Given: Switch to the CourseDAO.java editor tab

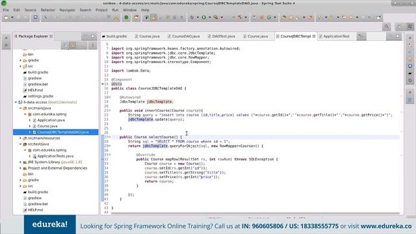Looking at the screenshot, I should pos(183,36).
